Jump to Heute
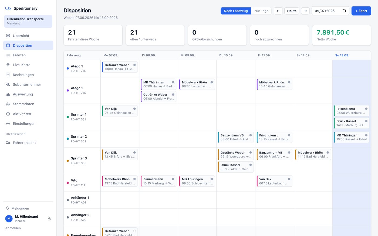 click(x=292, y=11)
